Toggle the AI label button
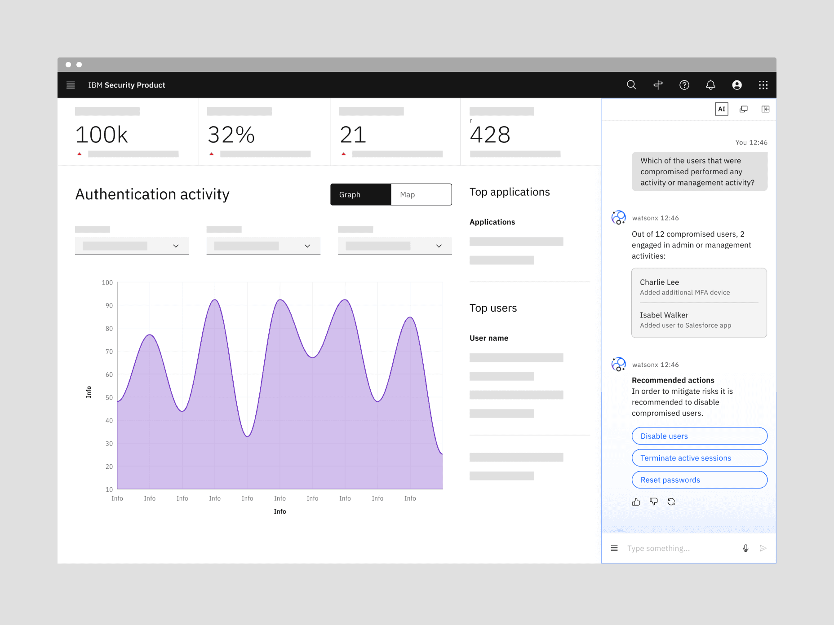This screenshot has height=625, width=834. coord(721,109)
